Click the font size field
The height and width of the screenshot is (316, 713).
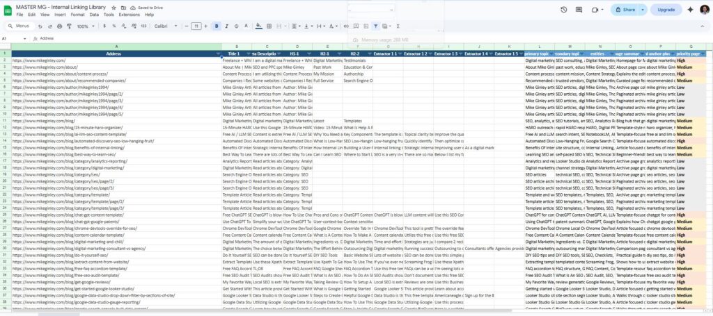click(x=196, y=26)
